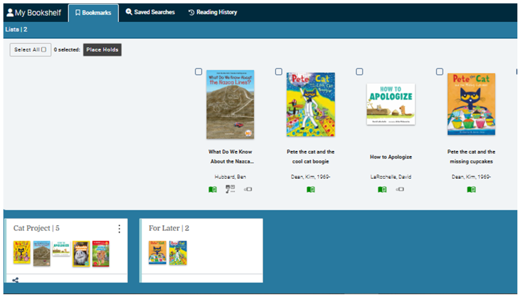Open title Pete the cat and the missing cupcakes
The height and width of the screenshot is (301, 531).
point(471,157)
